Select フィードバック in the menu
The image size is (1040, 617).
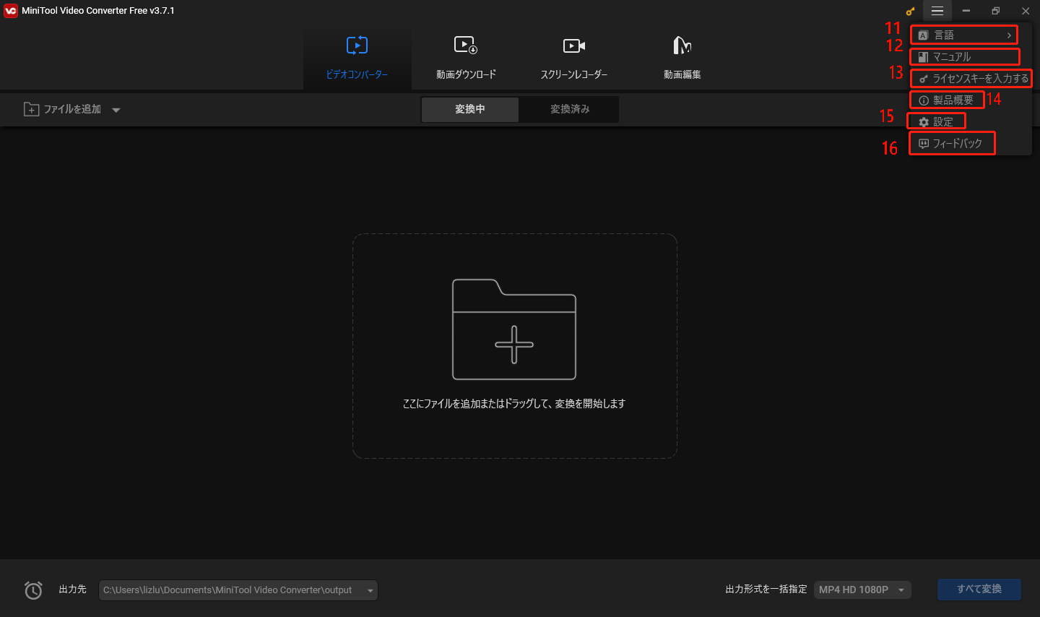pyautogui.click(x=952, y=143)
